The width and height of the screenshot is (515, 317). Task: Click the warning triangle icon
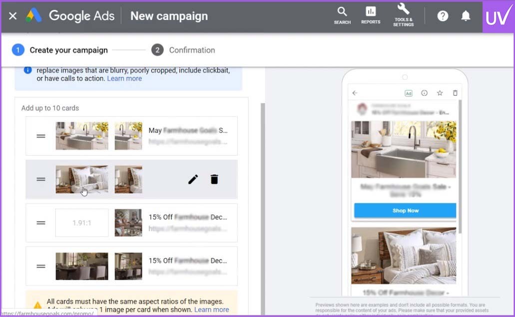[37, 305]
